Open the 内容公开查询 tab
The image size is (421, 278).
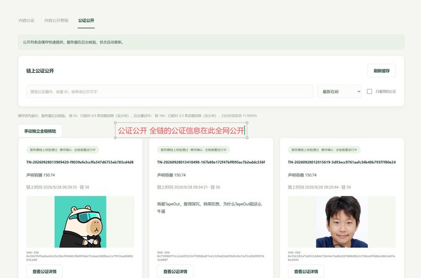[56, 20]
